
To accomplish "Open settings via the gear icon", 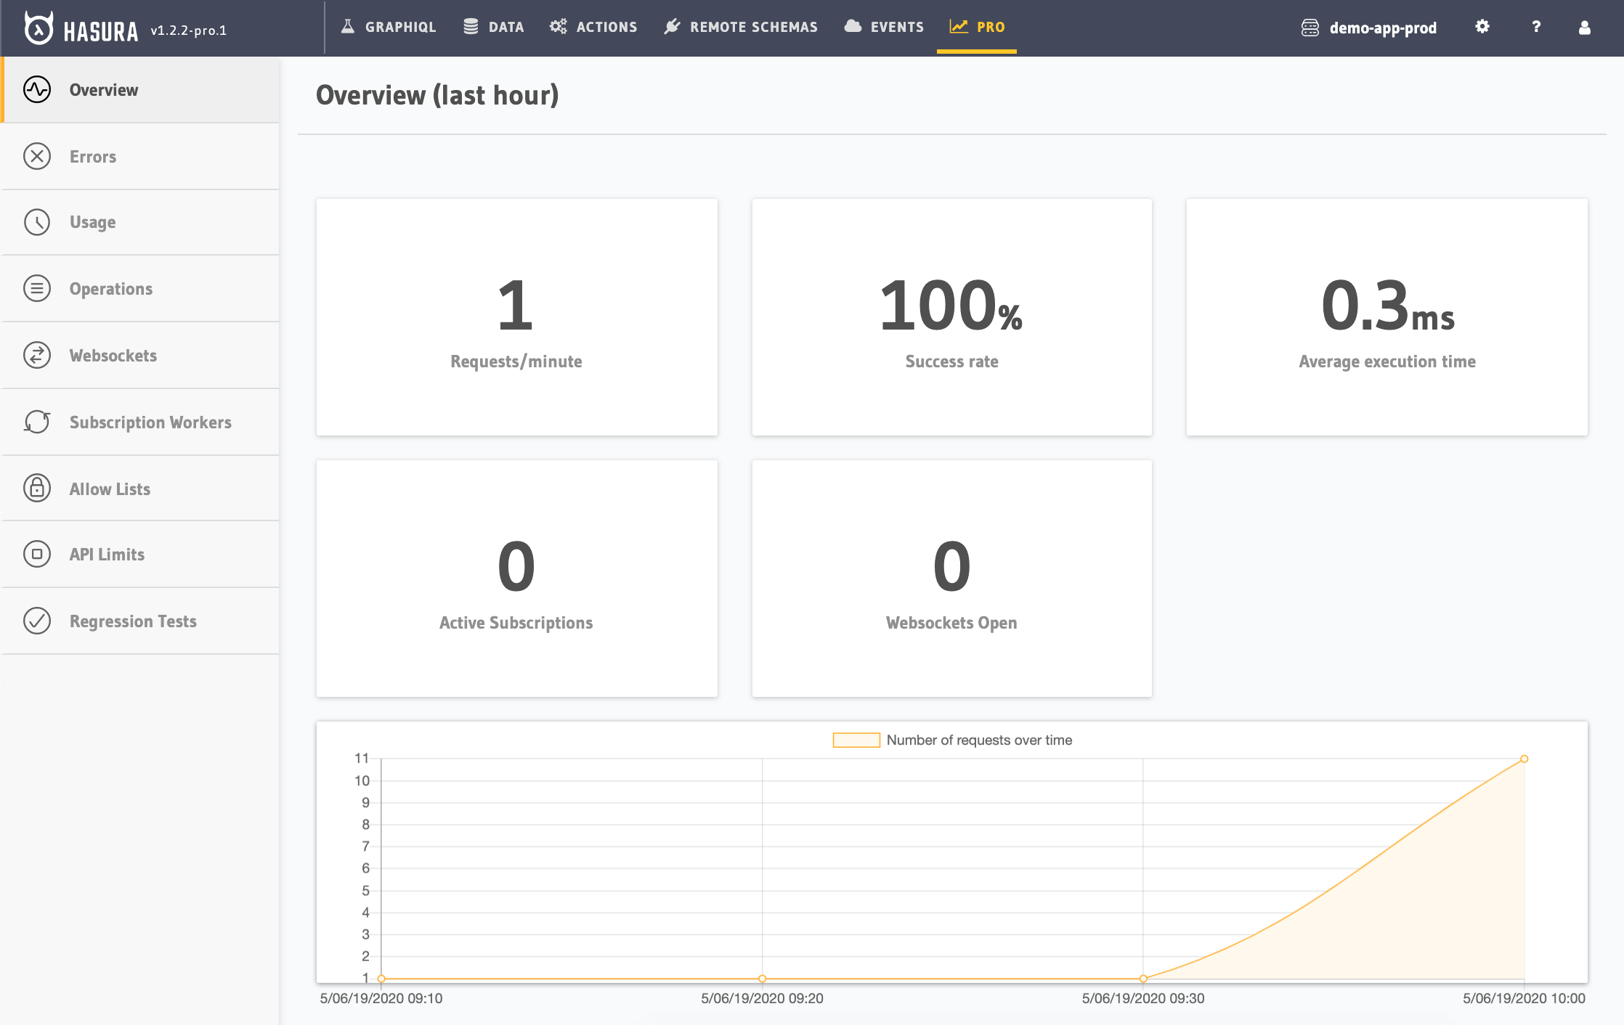I will [x=1482, y=27].
